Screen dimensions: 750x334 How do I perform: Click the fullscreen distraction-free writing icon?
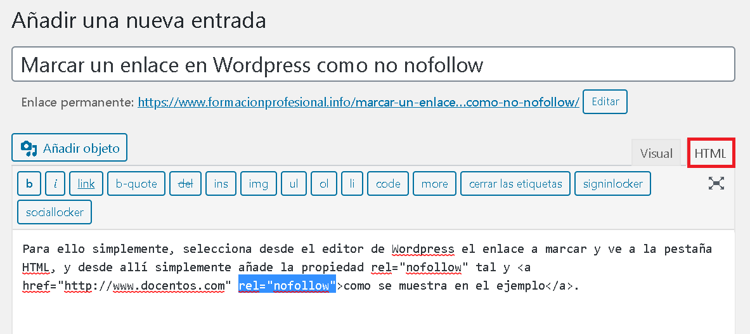point(716,184)
